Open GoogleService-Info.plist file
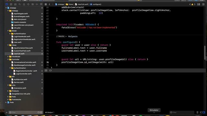207x116 pixels. 21,94
